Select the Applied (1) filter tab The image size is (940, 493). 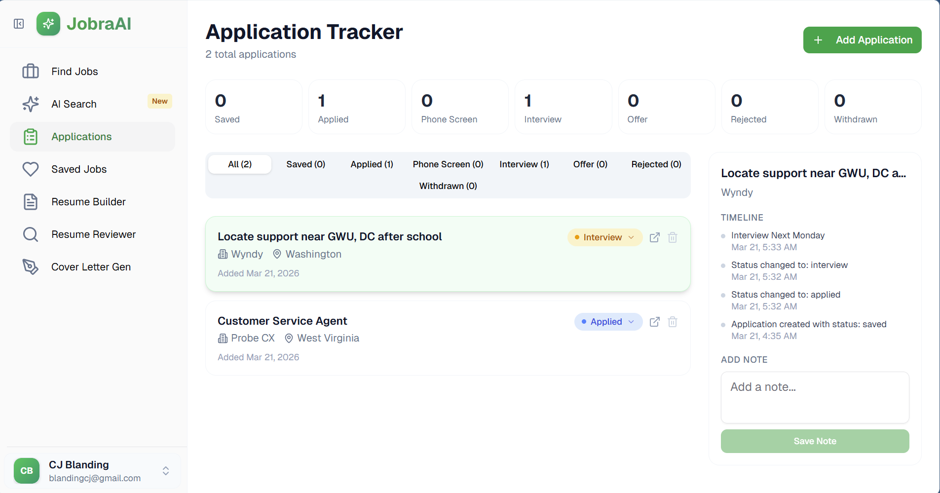[x=372, y=164]
